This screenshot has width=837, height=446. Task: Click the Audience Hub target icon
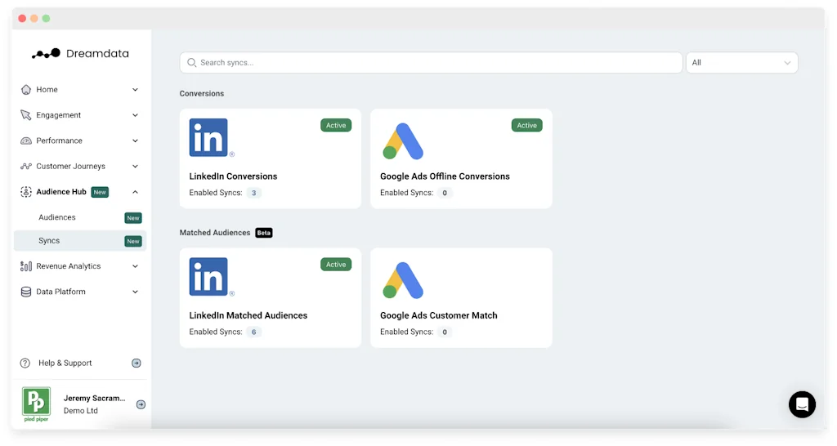tap(25, 192)
